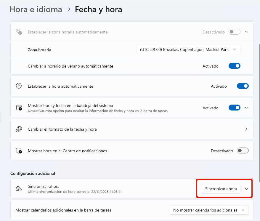Open the No mostrar calendarios adicionales dropdown
This screenshot has width=260, height=221.
pyautogui.click(x=209, y=210)
